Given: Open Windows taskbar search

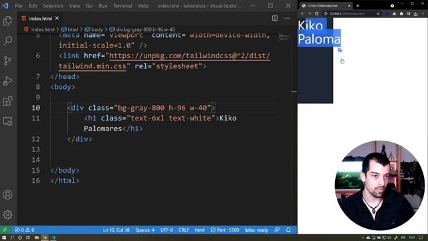Looking at the screenshot, I should pyautogui.click(x=12, y=238).
